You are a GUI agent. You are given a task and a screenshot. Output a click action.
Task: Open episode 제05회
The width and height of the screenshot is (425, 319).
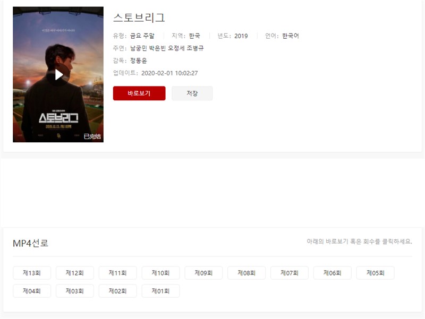376,273
